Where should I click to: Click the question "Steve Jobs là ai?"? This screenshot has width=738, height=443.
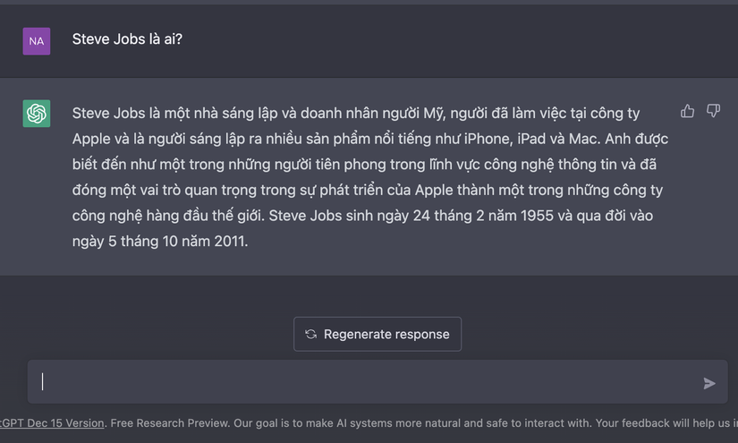[x=127, y=39]
